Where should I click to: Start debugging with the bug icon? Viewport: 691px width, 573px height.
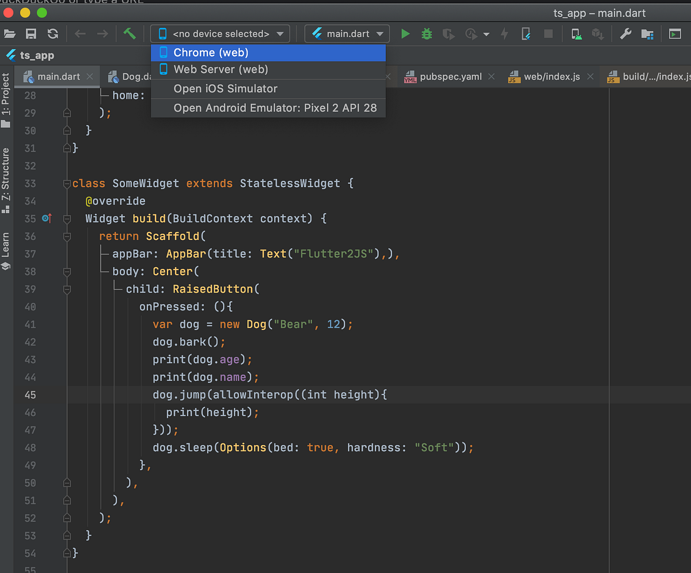point(427,34)
